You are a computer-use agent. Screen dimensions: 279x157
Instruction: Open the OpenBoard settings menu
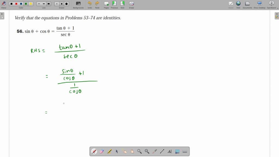[x=271, y=4]
